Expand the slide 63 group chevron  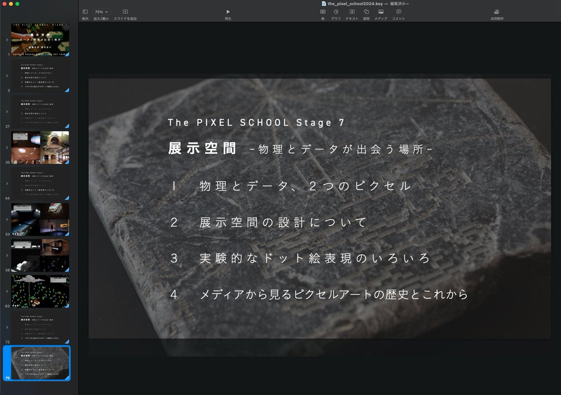point(7,291)
